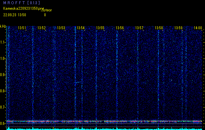Screen dimensions: 205x130
Task: Click the 13:51 time marker
Action: tap(22, 28)
